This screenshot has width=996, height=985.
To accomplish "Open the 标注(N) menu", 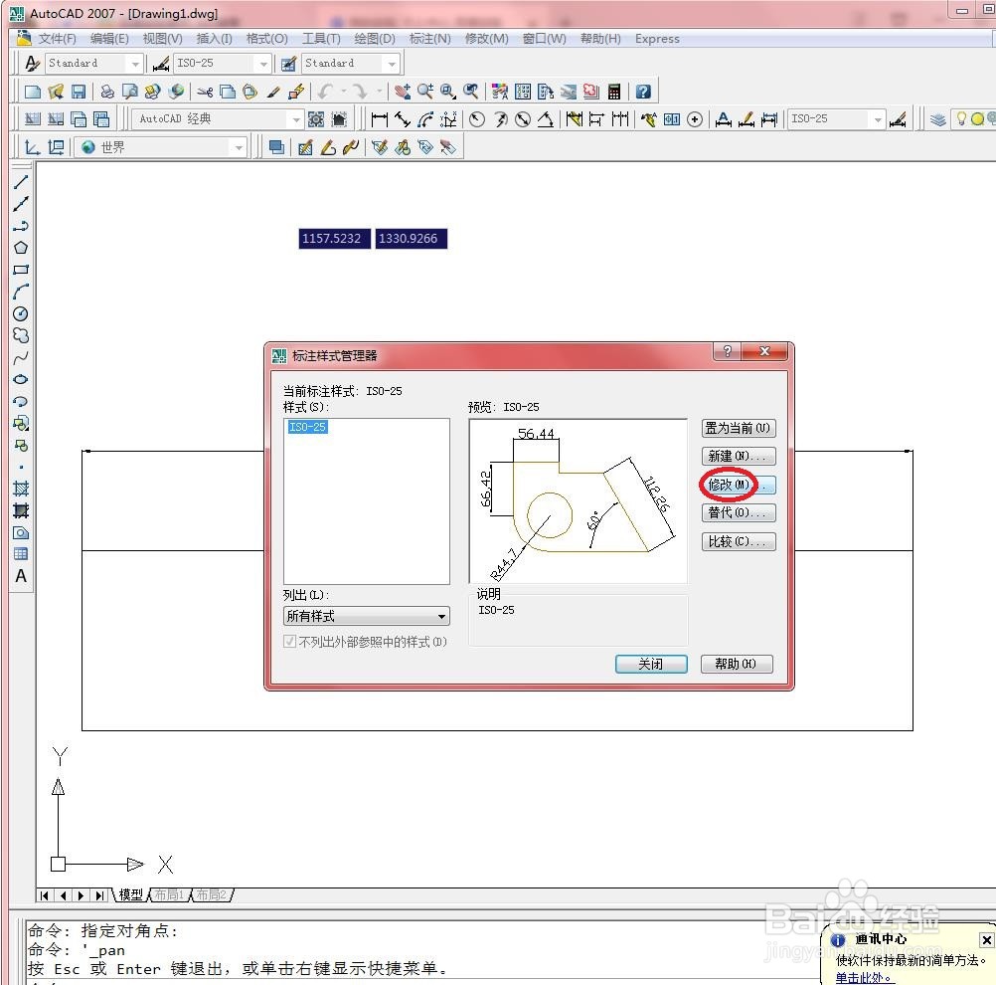I will (430, 39).
